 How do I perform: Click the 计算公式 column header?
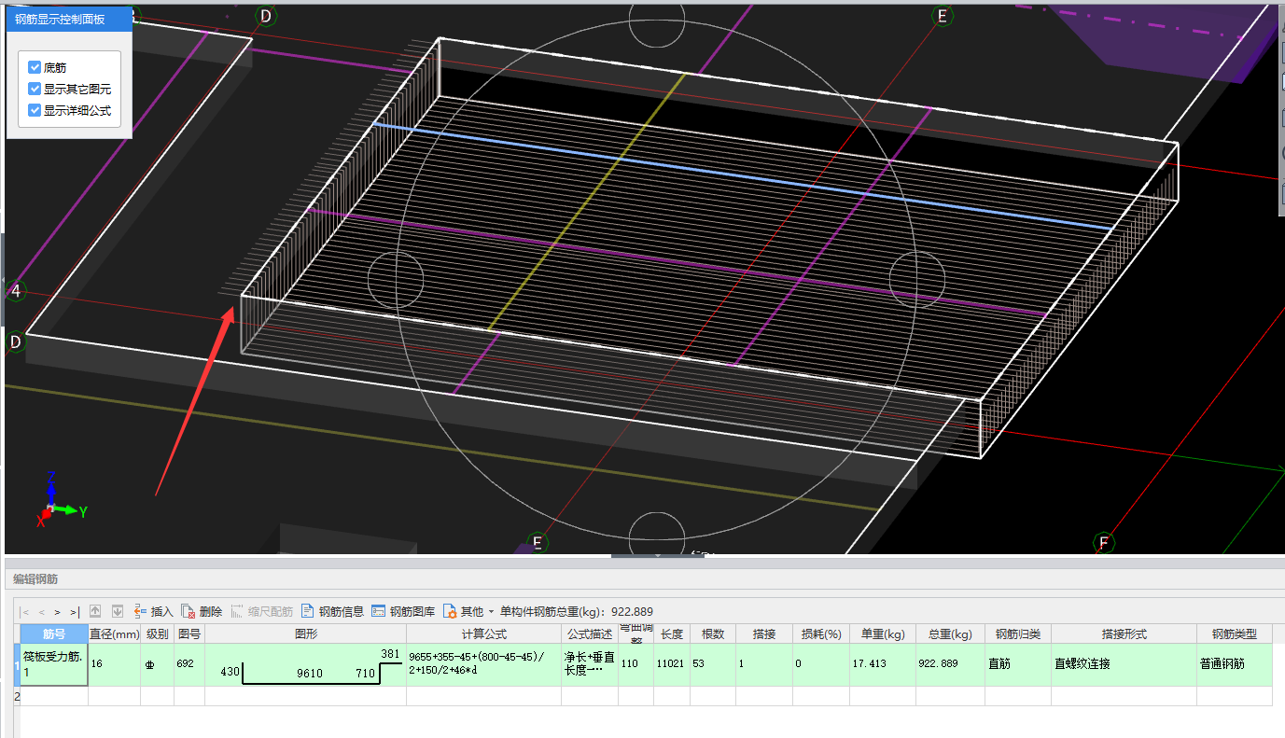tap(483, 634)
